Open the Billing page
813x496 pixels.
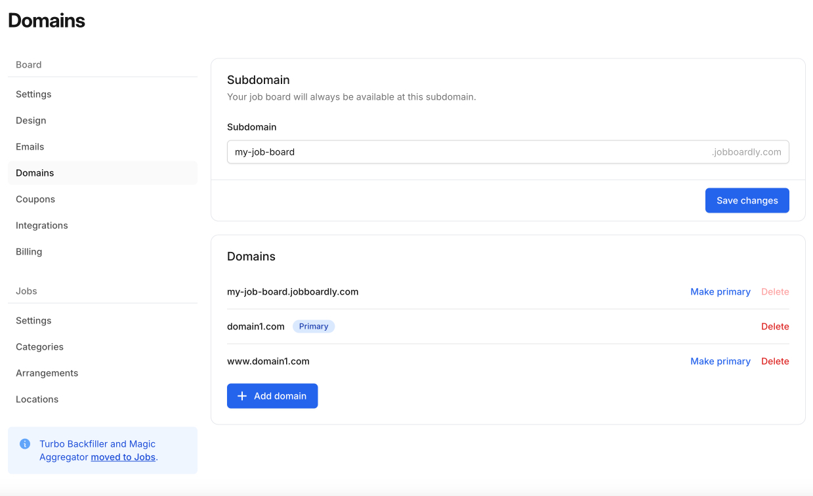[x=29, y=251]
